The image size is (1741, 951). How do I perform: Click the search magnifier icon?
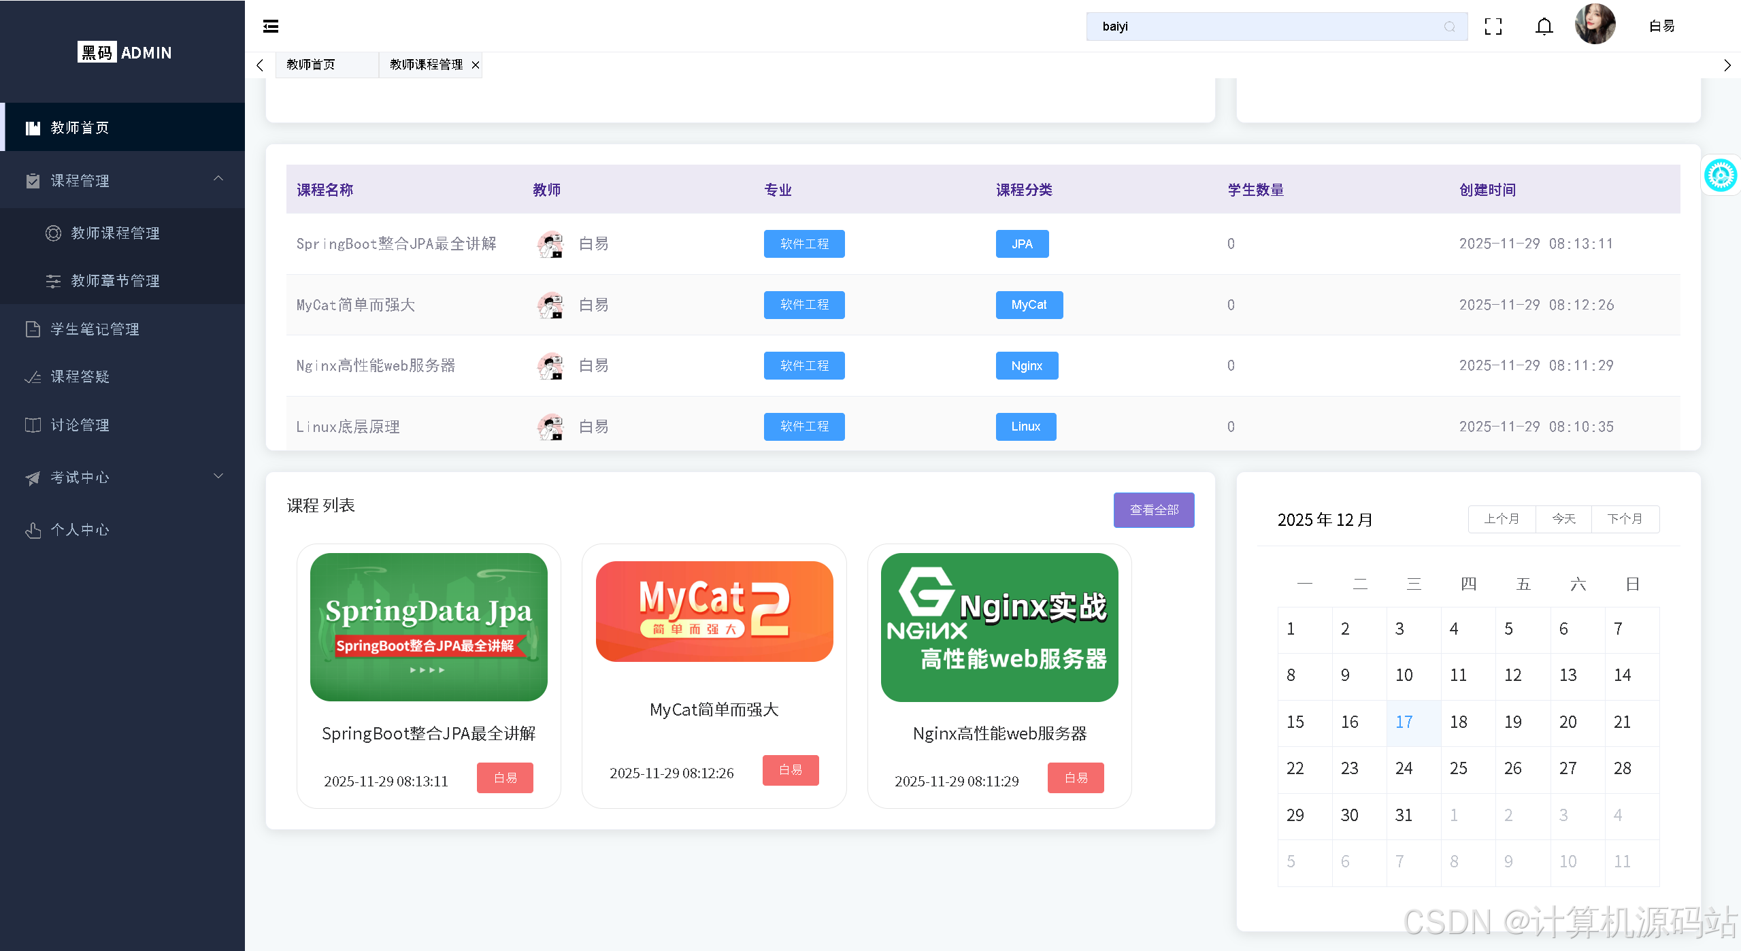[x=1449, y=27]
